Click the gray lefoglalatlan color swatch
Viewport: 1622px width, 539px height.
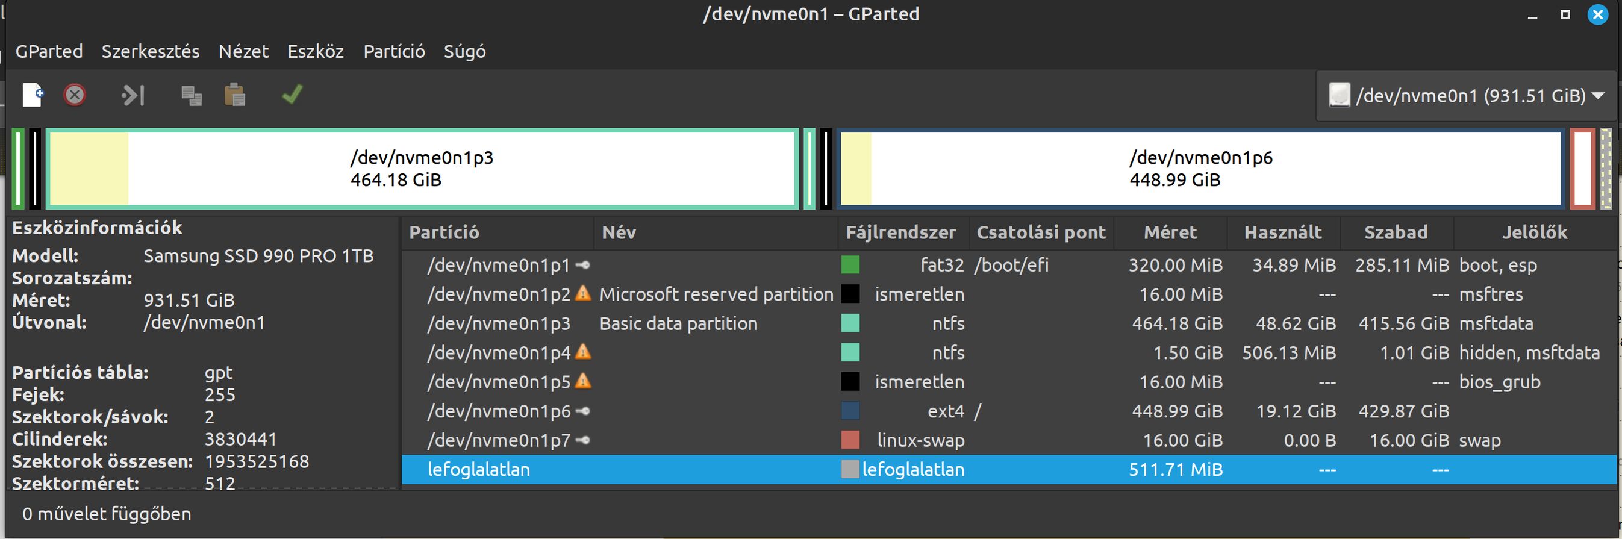pos(850,470)
